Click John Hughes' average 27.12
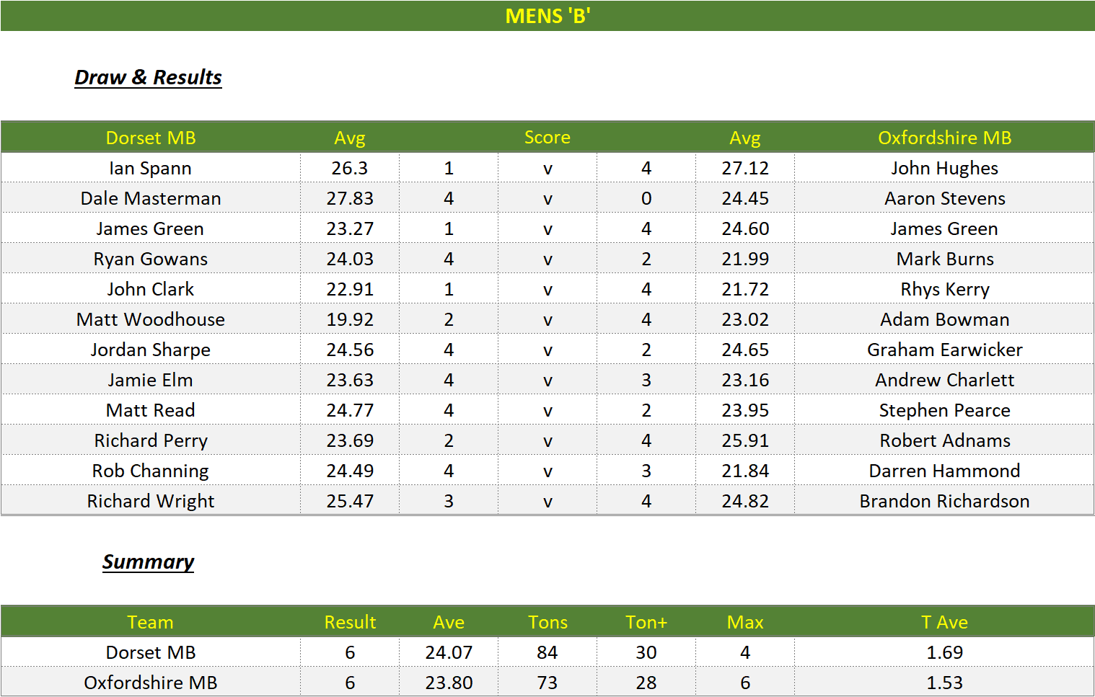The width and height of the screenshot is (1095, 697). (745, 168)
